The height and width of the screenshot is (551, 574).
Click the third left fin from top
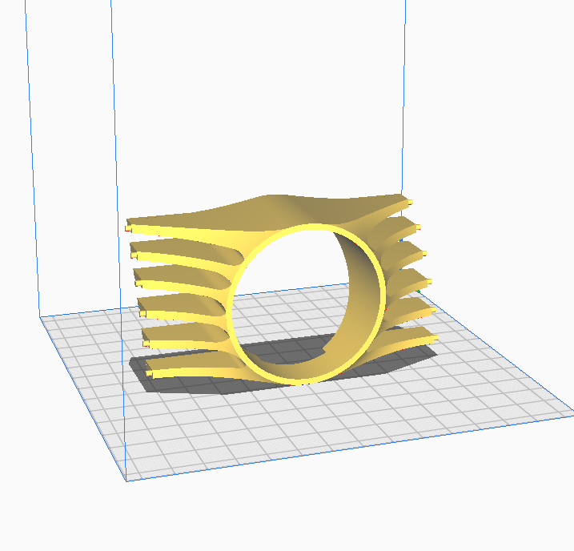(176, 276)
